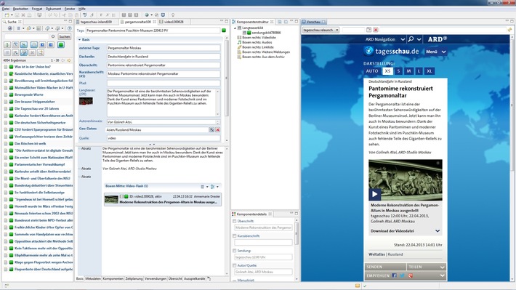516x290 pixels.
Task: Open the Dokument menu
Action: (x=53, y=9)
